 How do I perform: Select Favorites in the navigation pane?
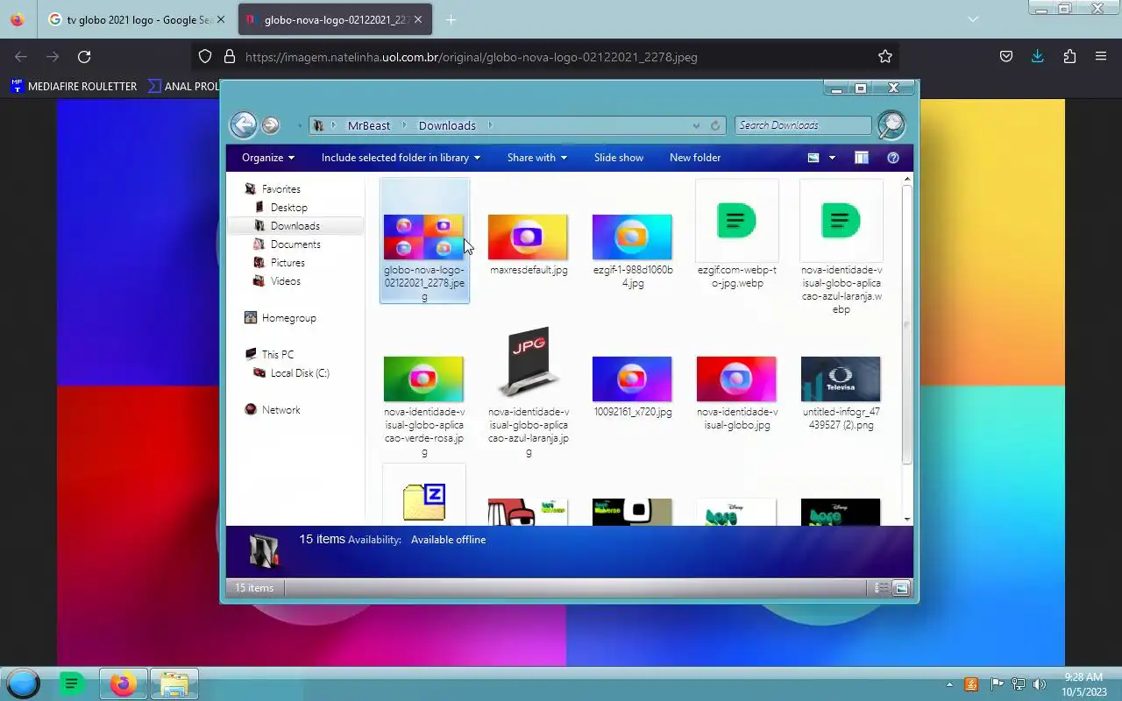pos(280,189)
